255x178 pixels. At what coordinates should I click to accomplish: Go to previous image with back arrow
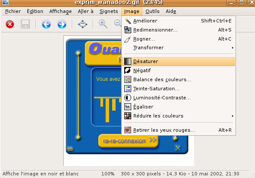pos(46,24)
